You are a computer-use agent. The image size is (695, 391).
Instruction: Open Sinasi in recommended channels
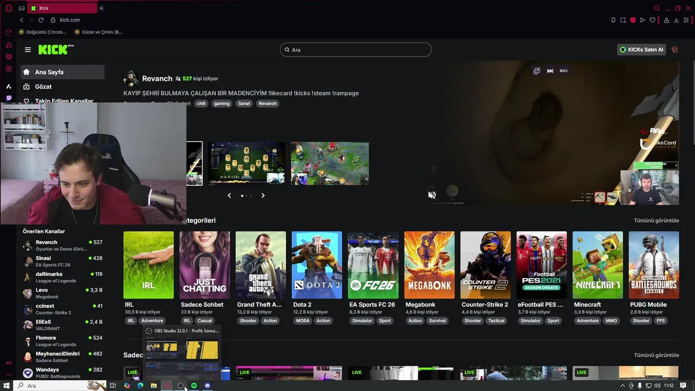(62, 261)
